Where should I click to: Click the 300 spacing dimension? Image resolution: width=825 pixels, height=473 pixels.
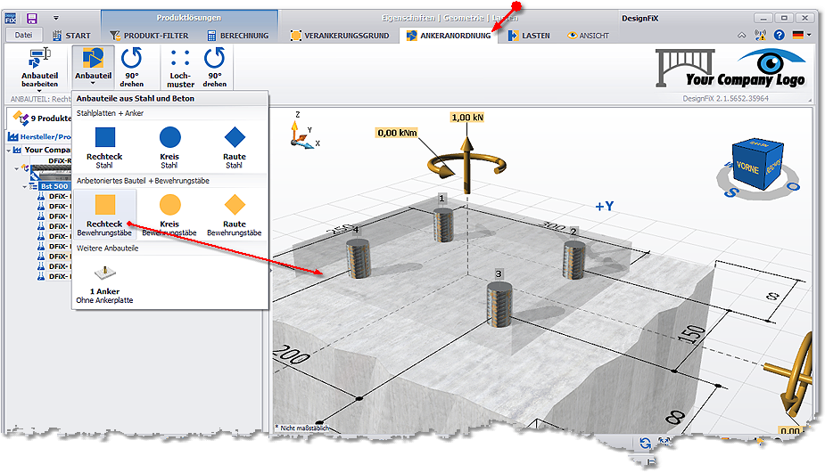coord(554,226)
